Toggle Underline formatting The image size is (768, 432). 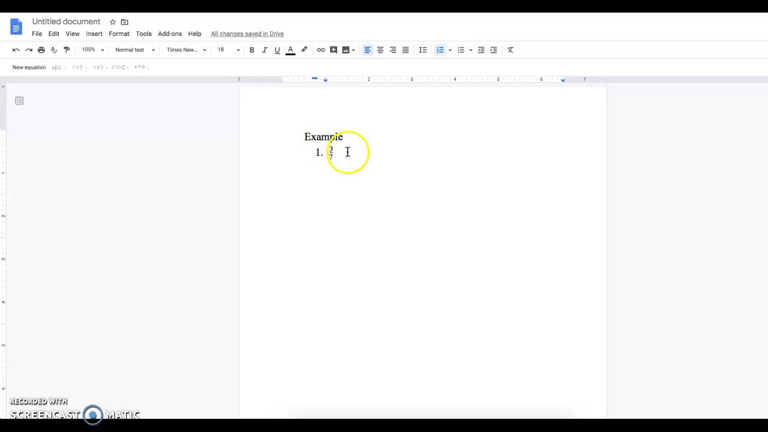[277, 50]
